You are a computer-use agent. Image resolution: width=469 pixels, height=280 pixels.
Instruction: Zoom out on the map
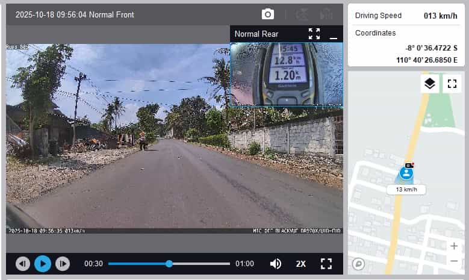pos(454,261)
